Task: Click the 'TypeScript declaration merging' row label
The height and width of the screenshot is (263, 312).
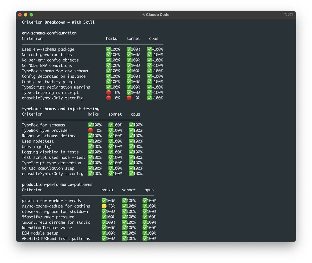Action: (x=56, y=87)
